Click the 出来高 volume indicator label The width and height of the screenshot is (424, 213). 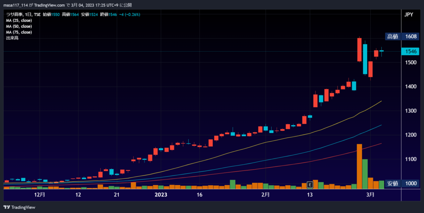coord(12,38)
